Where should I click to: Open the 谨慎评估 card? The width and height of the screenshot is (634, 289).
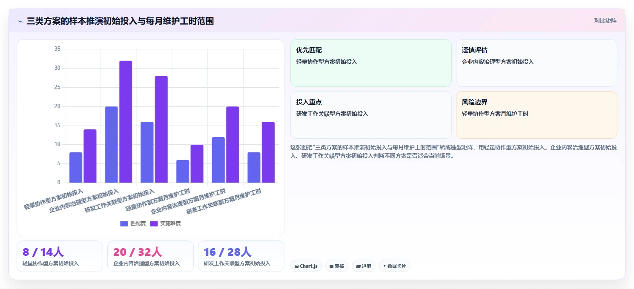(x=536, y=63)
